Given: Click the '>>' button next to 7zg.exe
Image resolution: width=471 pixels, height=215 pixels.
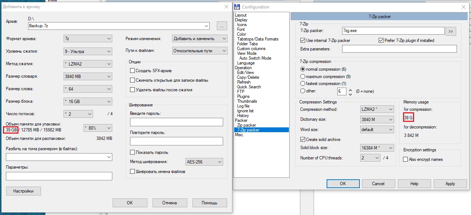Looking at the screenshot, I should 451,31.
